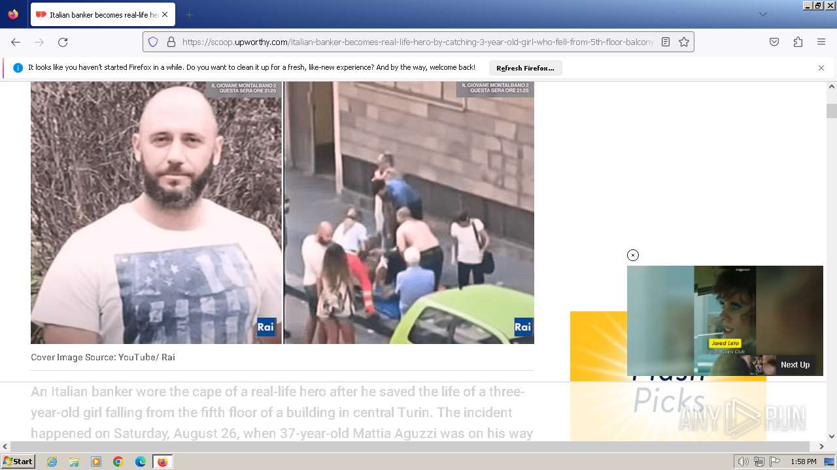This screenshot has width=837, height=470.
Task: Click the Firefox logo in title bar
Action: coord(13,14)
